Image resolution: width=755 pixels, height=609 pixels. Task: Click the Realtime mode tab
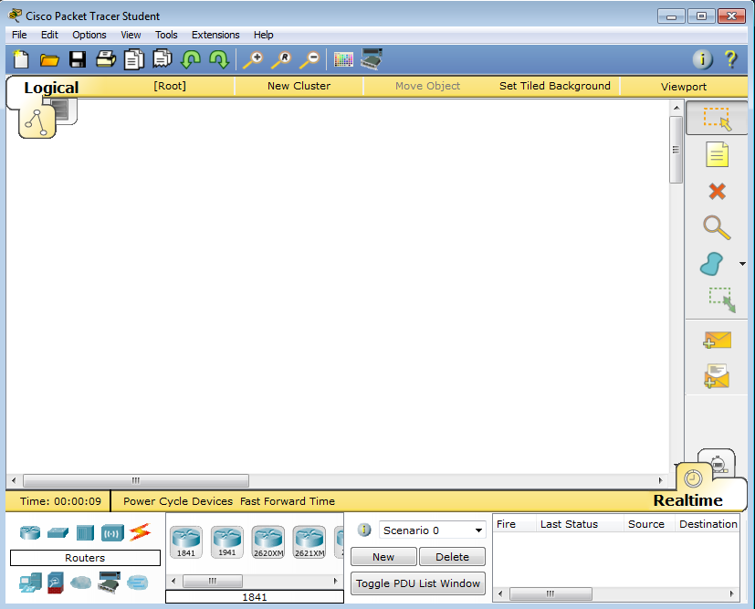[x=688, y=500]
